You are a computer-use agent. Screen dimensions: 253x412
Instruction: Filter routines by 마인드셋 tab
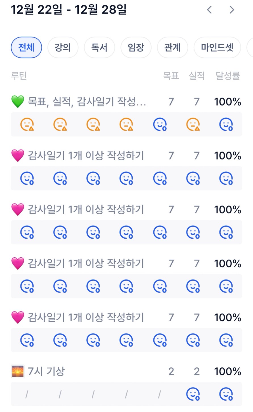coord(217,47)
